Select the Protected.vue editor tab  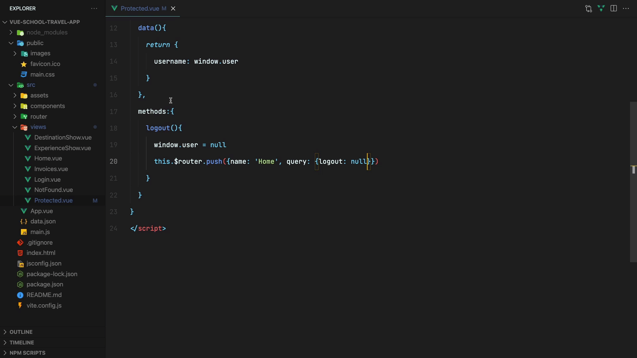coord(140,9)
